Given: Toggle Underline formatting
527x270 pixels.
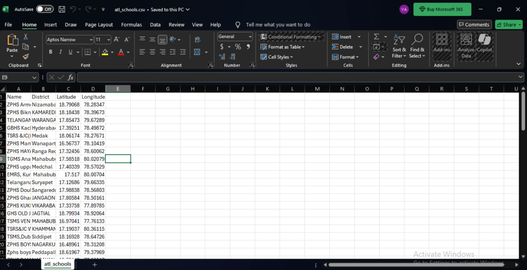Looking at the screenshot, I should pyautogui.click(x=70, y=52).
